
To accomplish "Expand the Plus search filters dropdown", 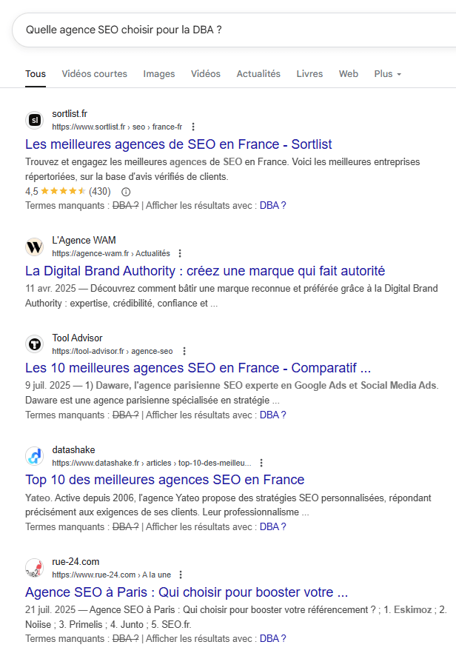I will point(387,74).
